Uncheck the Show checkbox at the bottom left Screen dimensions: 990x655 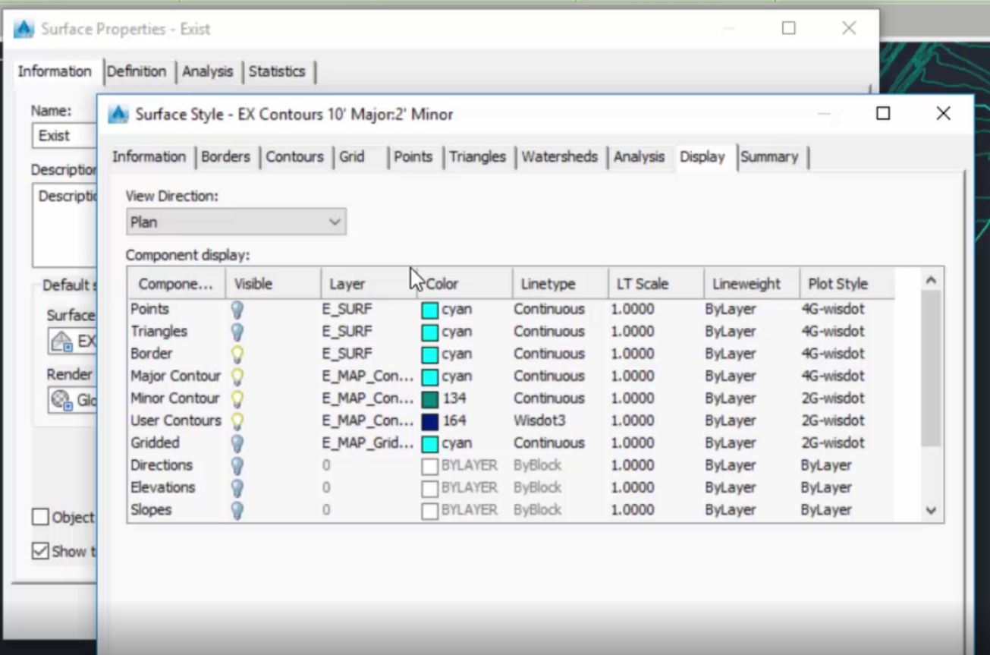[x=41, y=552]
